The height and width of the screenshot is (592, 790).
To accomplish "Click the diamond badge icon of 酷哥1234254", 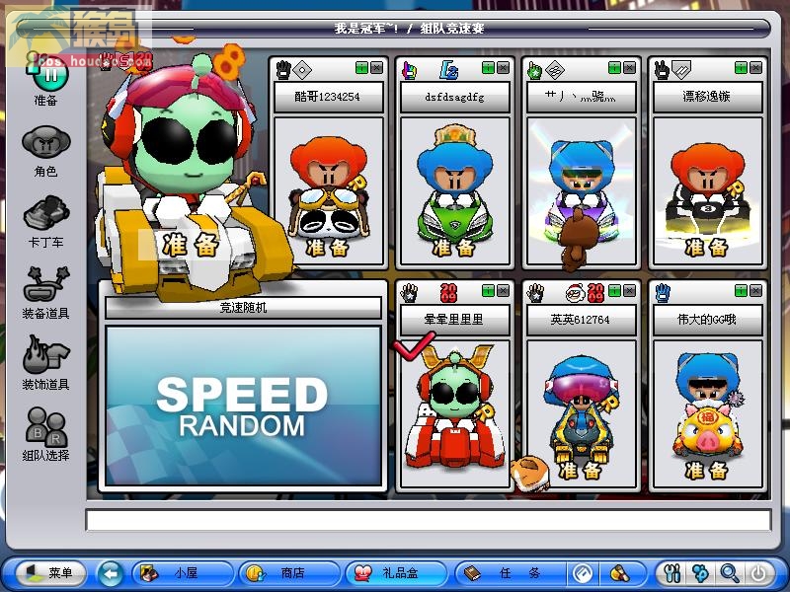I will [302, 70].
